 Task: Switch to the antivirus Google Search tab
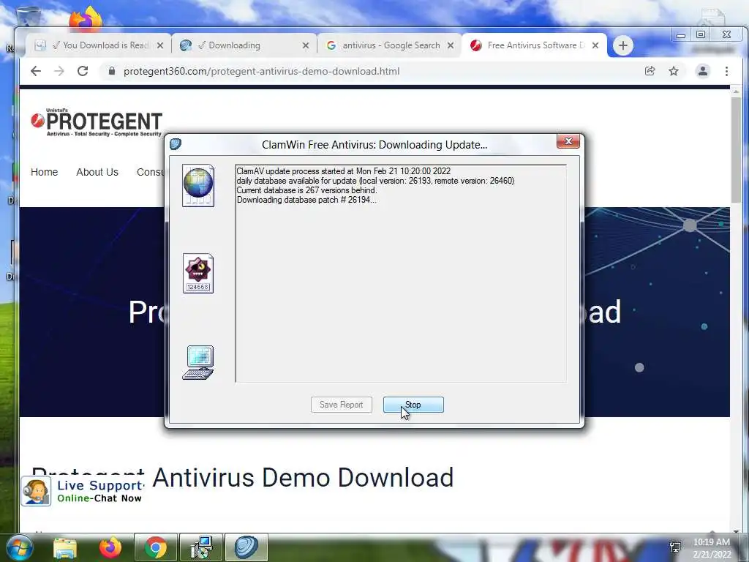point(389,45)
